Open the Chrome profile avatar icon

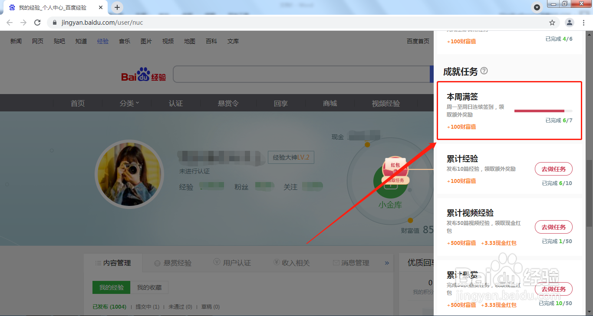coord(569,23)
